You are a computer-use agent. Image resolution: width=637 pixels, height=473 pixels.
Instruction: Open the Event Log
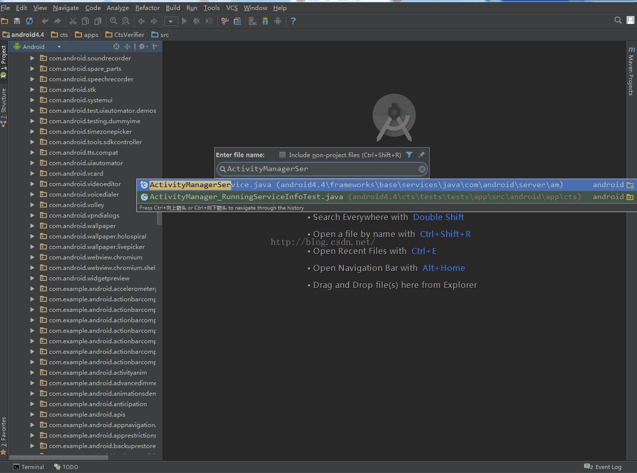[604, 467]
